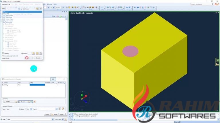
Task: Click the eye icon in Selection List
Action: [x=41, y=9]
